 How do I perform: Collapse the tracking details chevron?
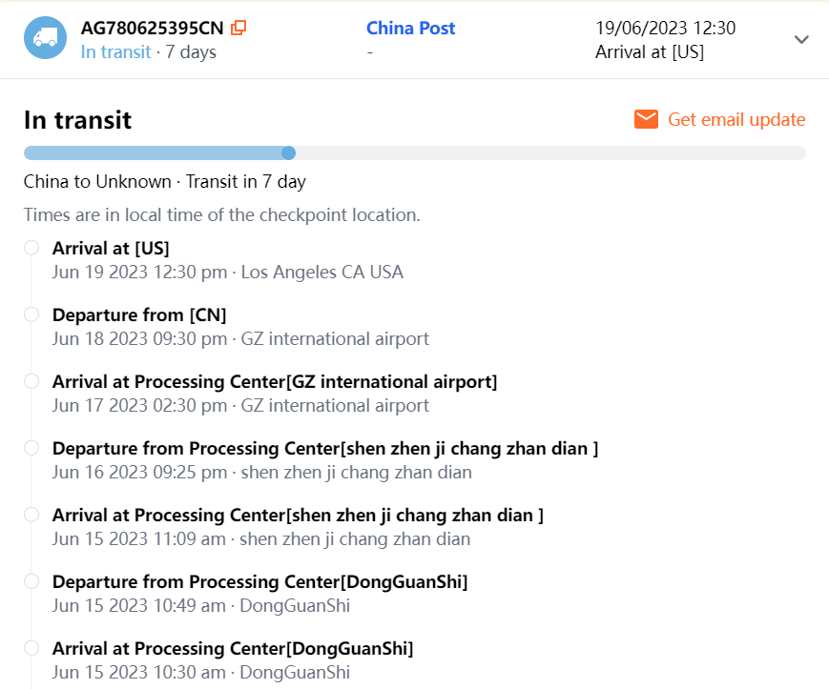[801, 40]
